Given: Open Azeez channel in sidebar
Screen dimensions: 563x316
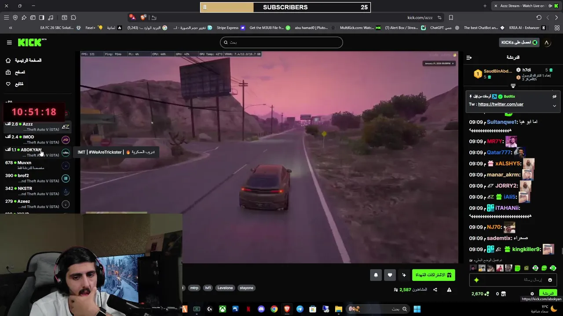Looking at the screenshot, I should (37, 204).
